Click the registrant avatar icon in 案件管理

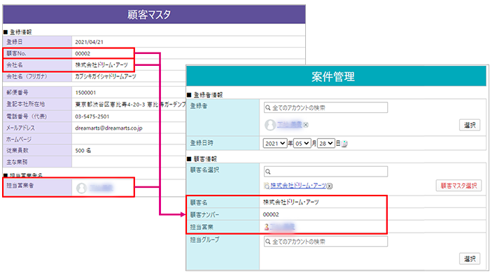coord(270,125)
